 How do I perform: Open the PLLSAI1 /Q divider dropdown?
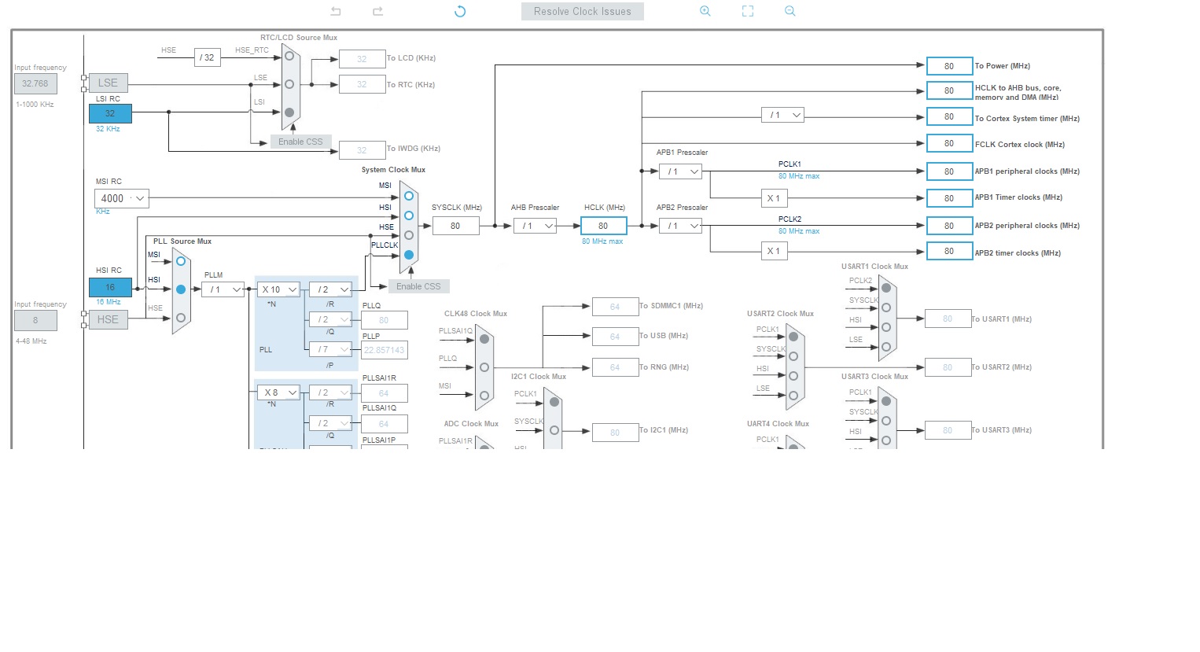click(x=330, y=423)
